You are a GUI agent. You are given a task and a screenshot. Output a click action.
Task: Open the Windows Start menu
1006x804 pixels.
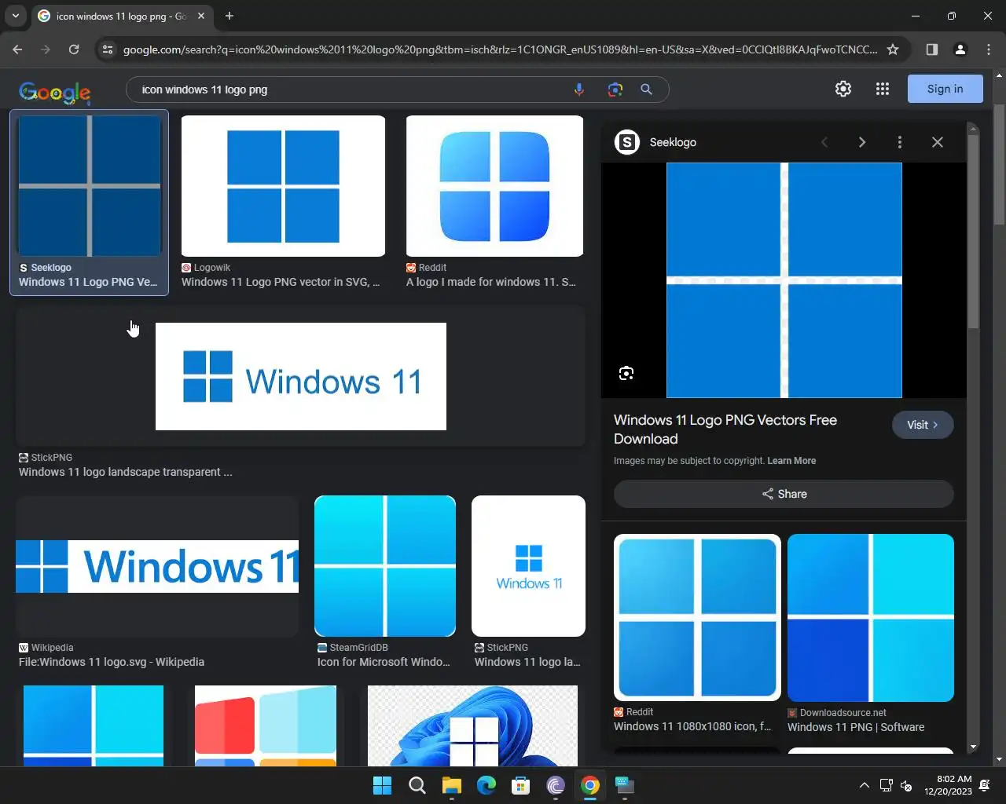pos(383,785)
